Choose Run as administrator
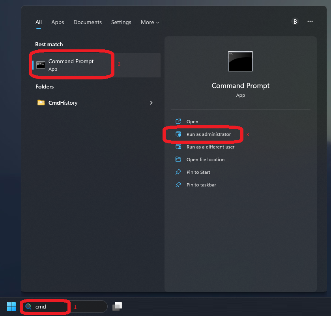 tap(240, 134)
